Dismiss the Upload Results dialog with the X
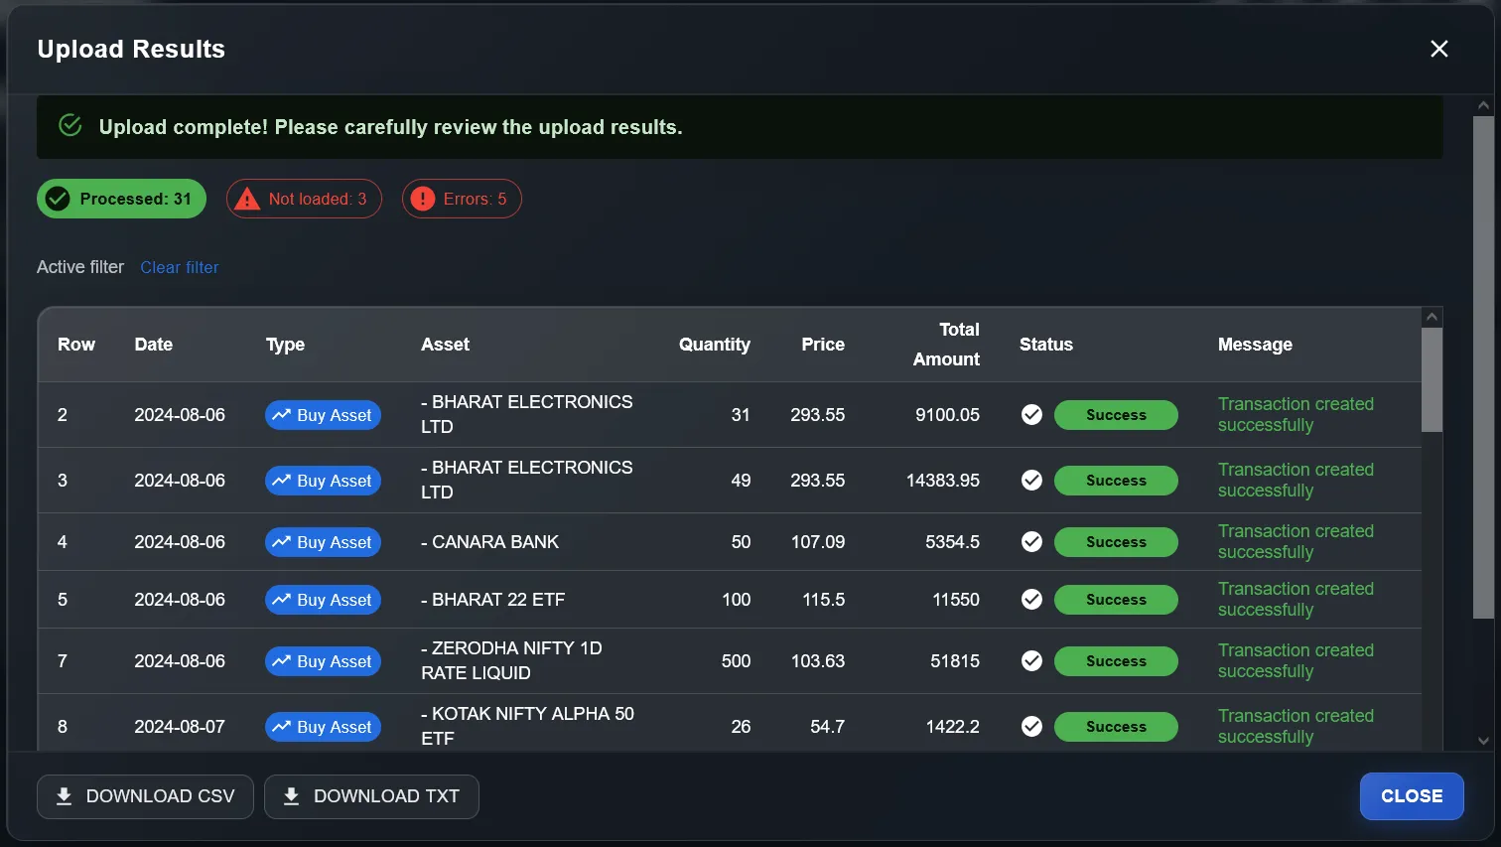1501x847 pixels. (1439, 48)
